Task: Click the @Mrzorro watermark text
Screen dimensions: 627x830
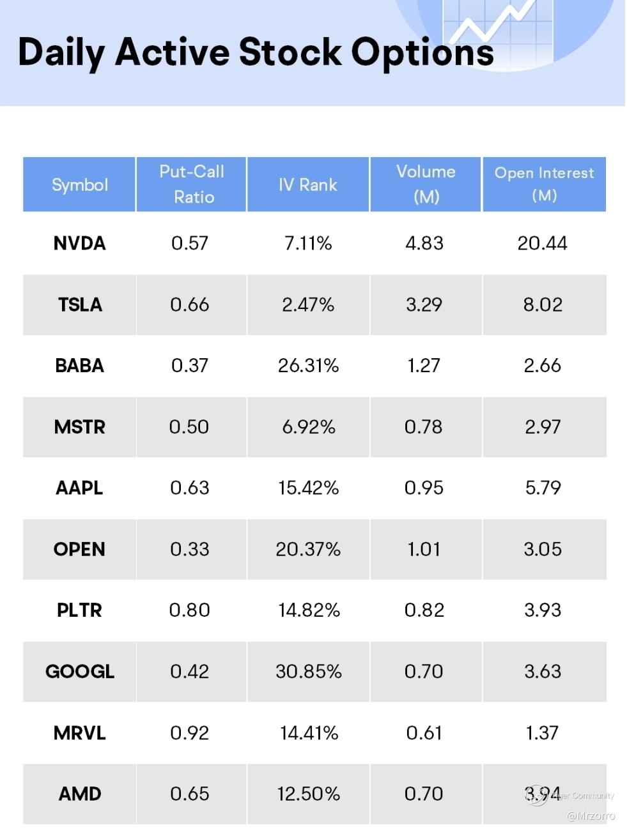Action: pyautogui.click(x=591, y=815)
